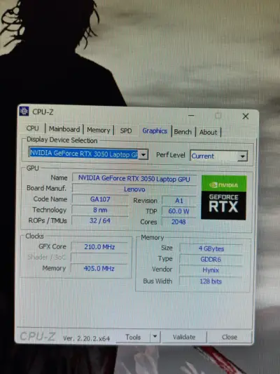Image resolution: width=280 pixels, height=374 pixels.
Task: Open the Tools button menu
Action: point(133,337)
